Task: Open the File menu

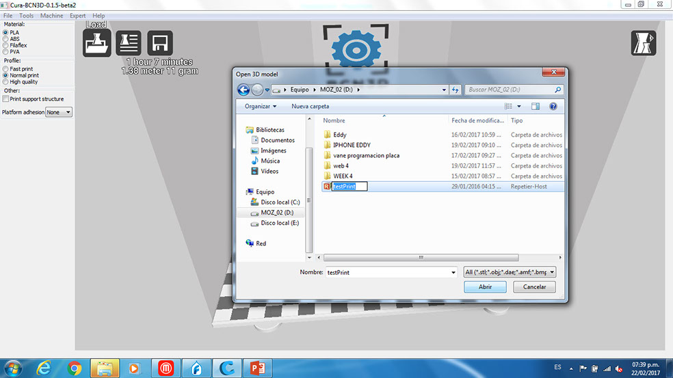Action: click(8, 16)
